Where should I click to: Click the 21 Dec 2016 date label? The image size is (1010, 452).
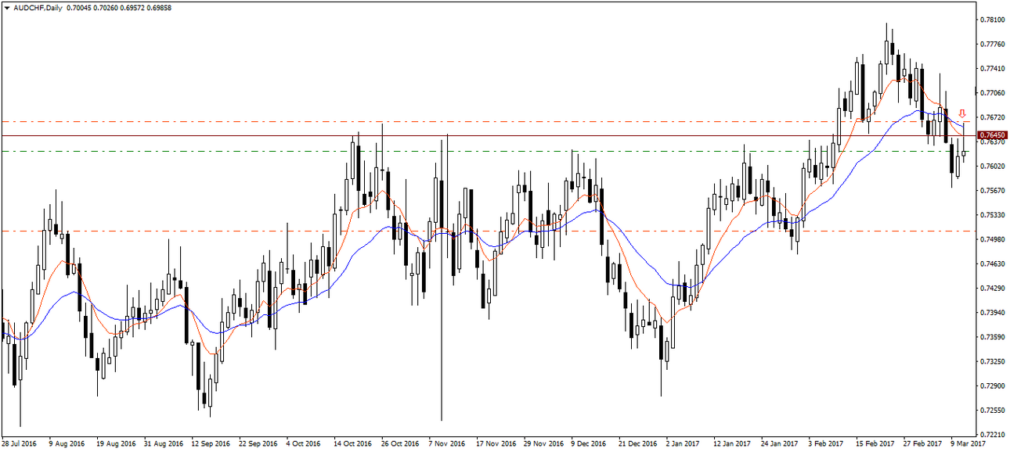(638, 443)
